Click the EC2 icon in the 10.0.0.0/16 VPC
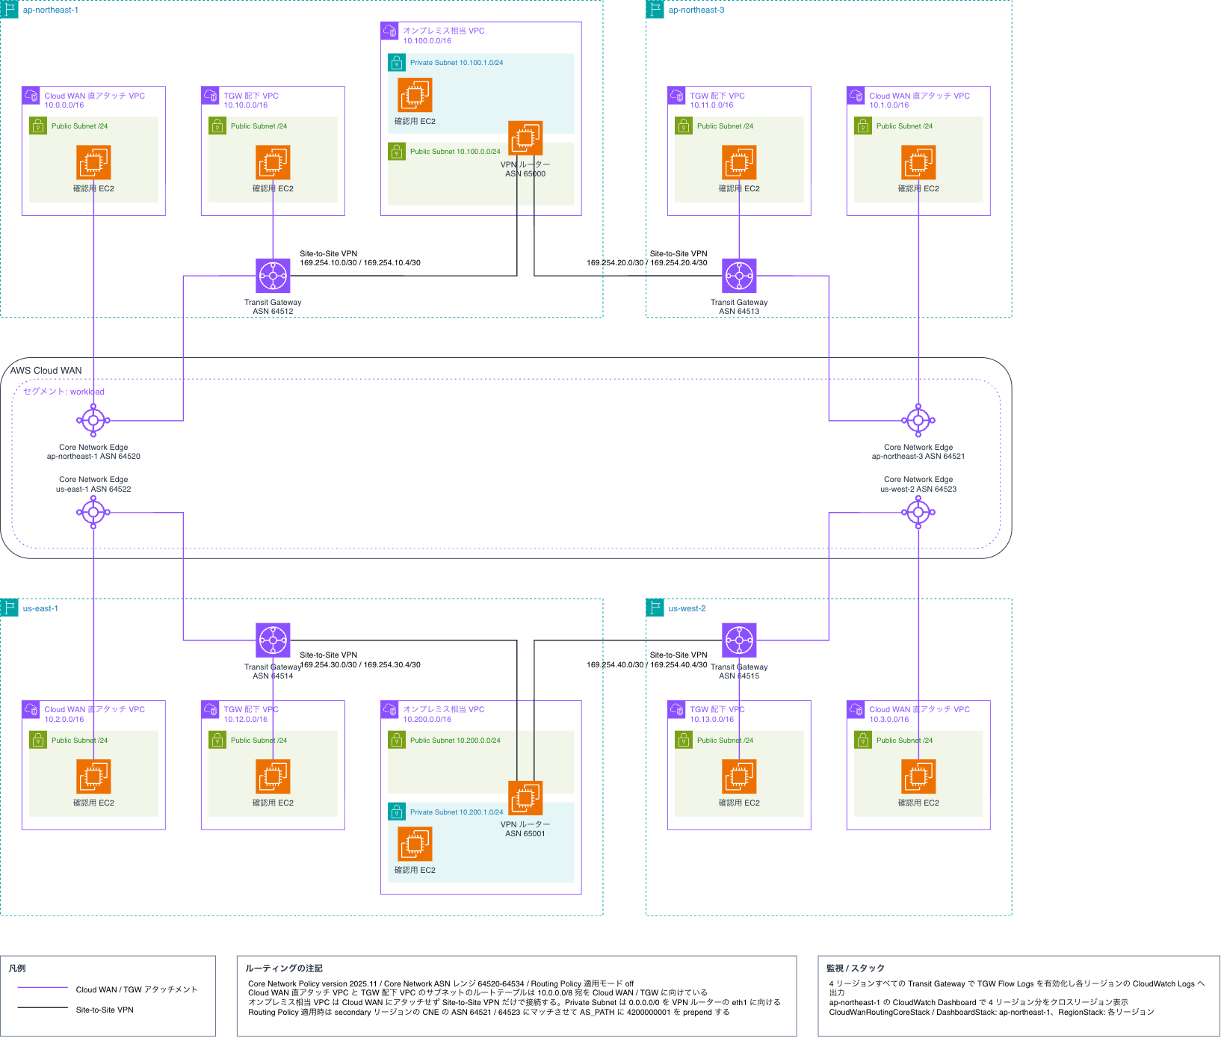The height and width of the screenshot is (1038, 1221). click(x=93, y=162)
